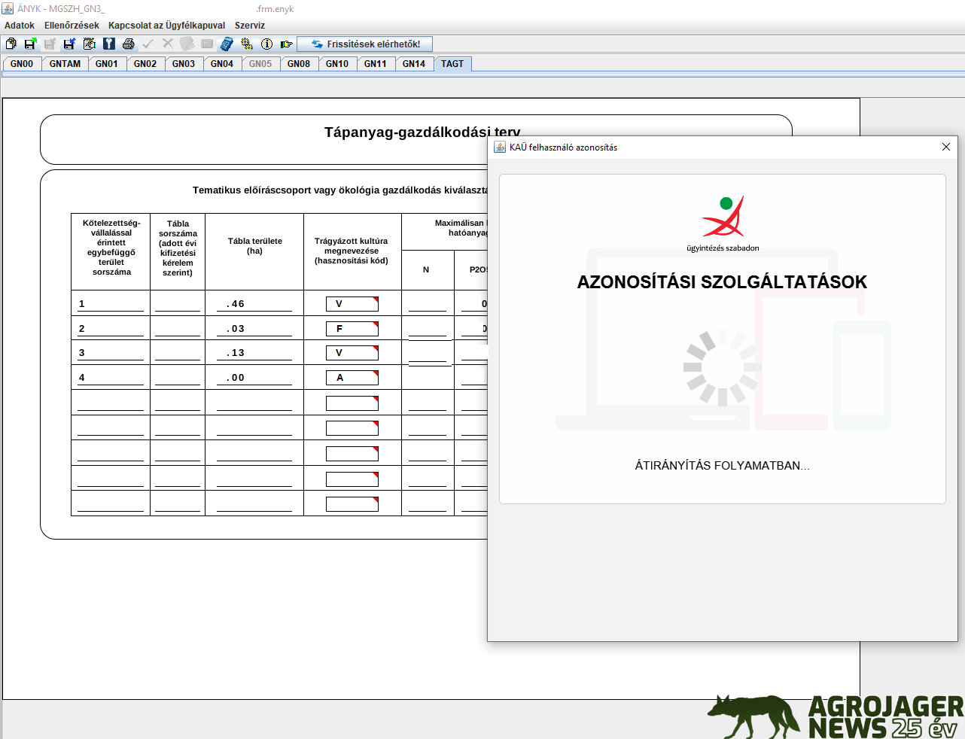965x739 pixels.
Task: Click the key icon in toolbar
Action: click(109, 44)
